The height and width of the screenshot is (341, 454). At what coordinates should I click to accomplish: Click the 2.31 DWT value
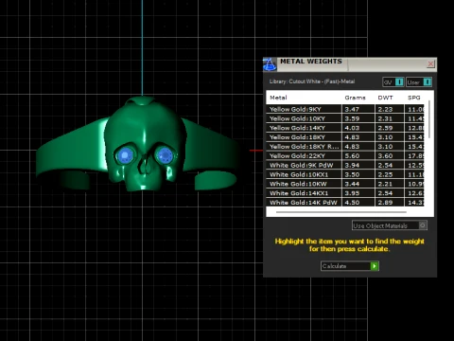pos(385,118)
